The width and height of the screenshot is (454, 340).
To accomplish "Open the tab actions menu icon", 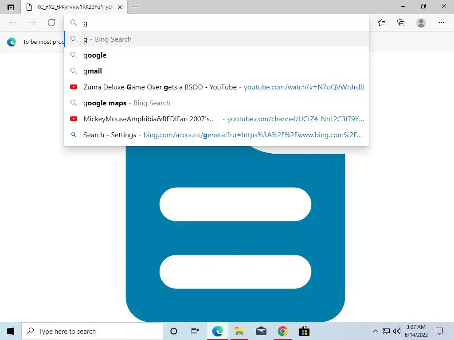I will (11, 7).
